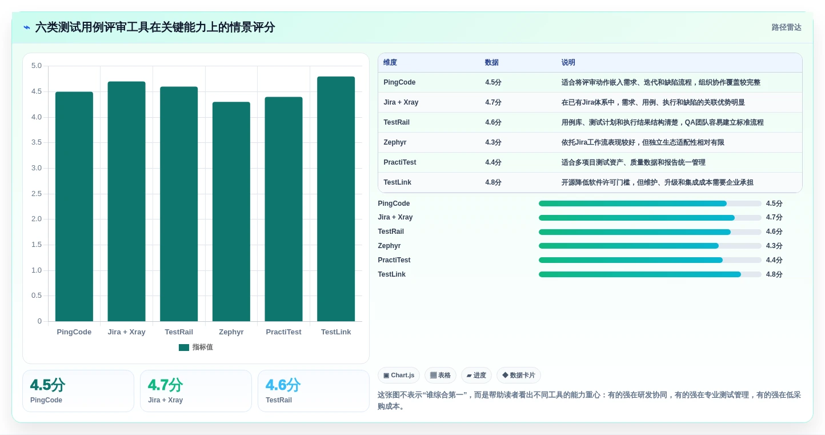This screenshot has height=435, width=825.
Task: Click the chart title 六类测试用例评审工具
Action: coord(155,27)
